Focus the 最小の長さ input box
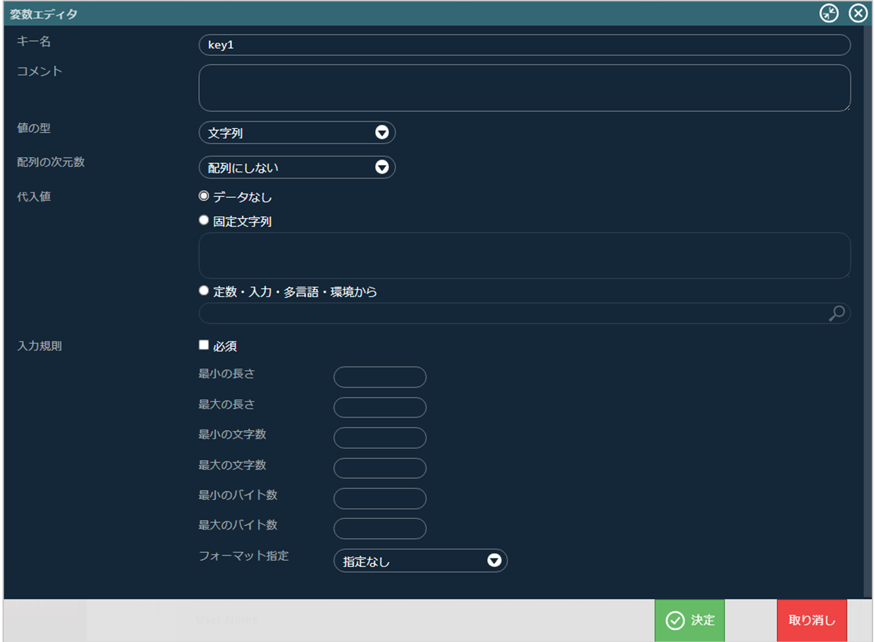Viewport: 875px width, 642px height. point(379,377)
